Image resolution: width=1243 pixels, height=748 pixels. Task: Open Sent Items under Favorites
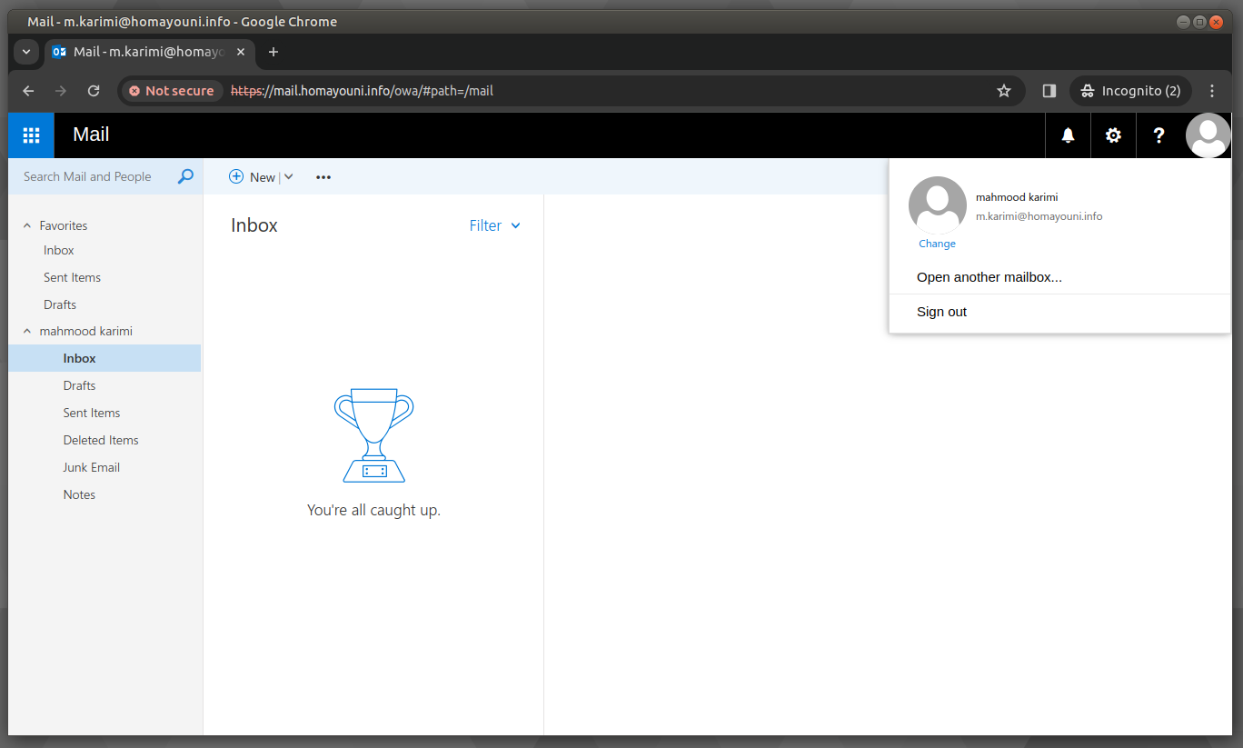tap(72, 277)
